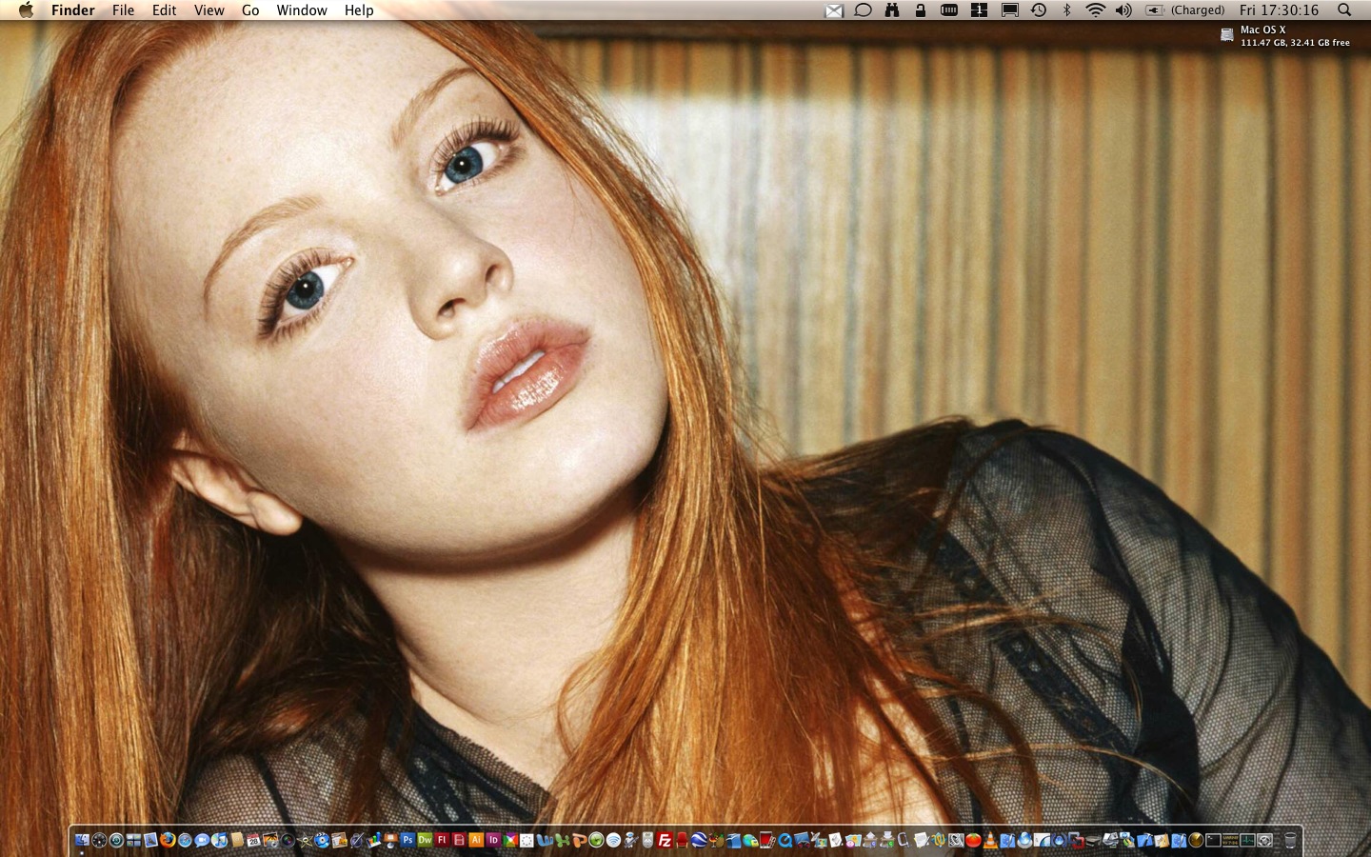This screenshot has width=1371, height=857.
Task: Open the Go menu
Action: (x=250, y=10)
